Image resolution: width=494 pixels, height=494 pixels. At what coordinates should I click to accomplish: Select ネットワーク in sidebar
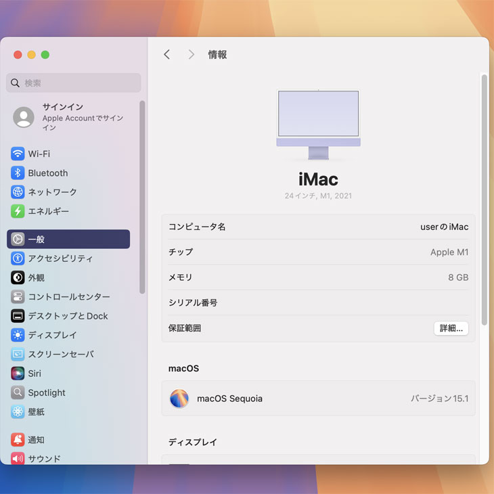tap(53, 192)
